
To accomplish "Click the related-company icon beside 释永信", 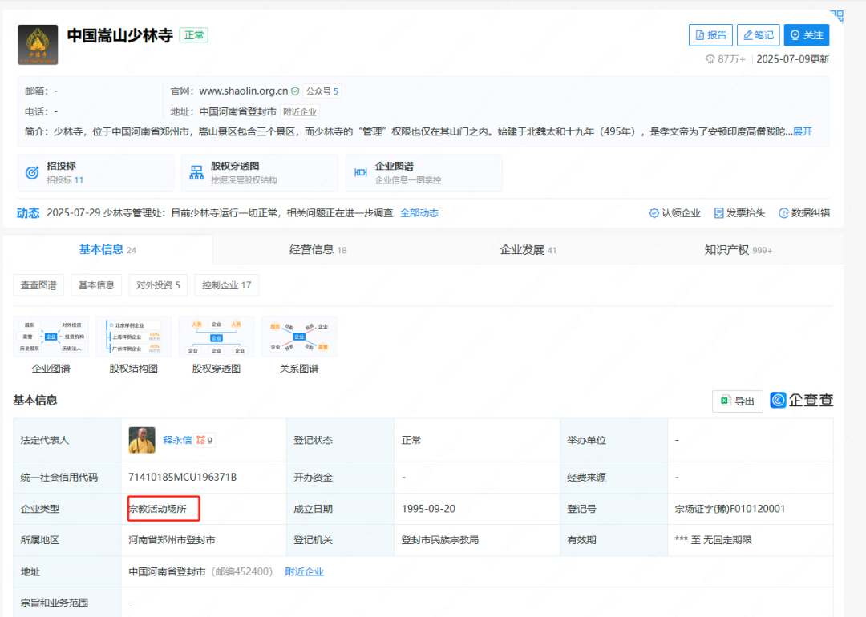I will coord(200,440).
